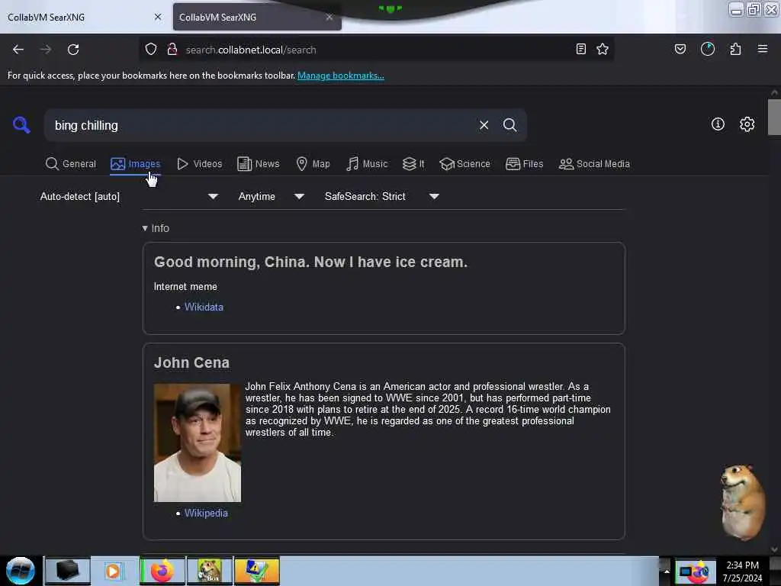This screenshot has height=586, width=781.
Task: Click the John Cena heading text
Action: tap(191, 362)
